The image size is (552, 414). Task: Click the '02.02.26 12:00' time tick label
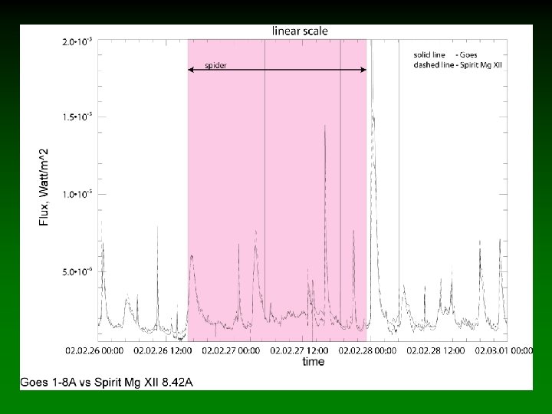(163, 350)
